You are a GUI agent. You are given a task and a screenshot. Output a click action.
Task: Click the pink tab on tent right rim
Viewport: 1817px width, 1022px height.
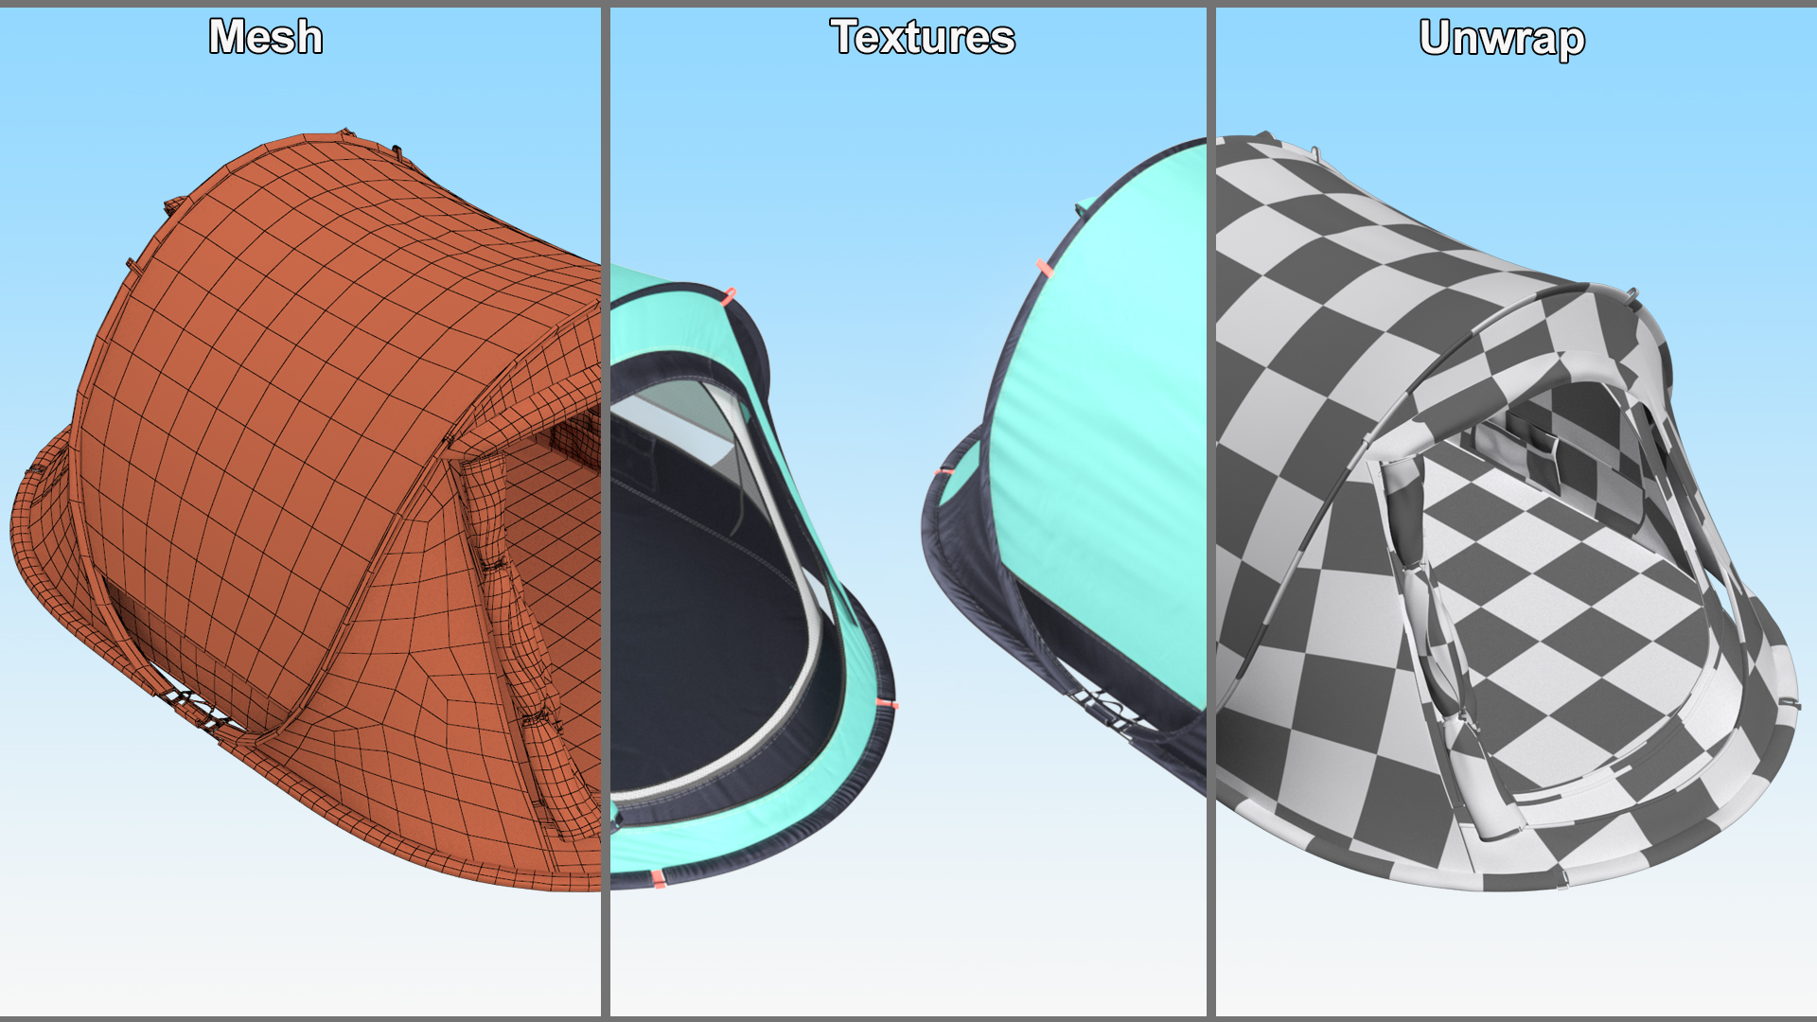click(888, 704)
